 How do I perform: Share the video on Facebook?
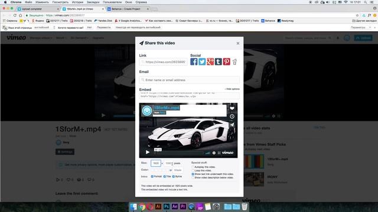tap(194, 62)
